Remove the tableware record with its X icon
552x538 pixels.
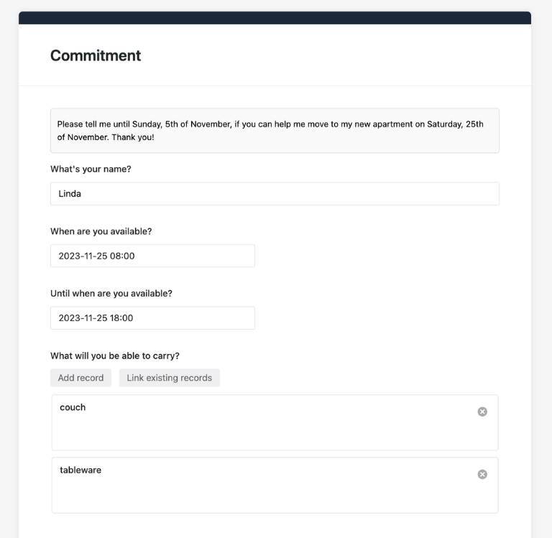click(x=482, y=474)
